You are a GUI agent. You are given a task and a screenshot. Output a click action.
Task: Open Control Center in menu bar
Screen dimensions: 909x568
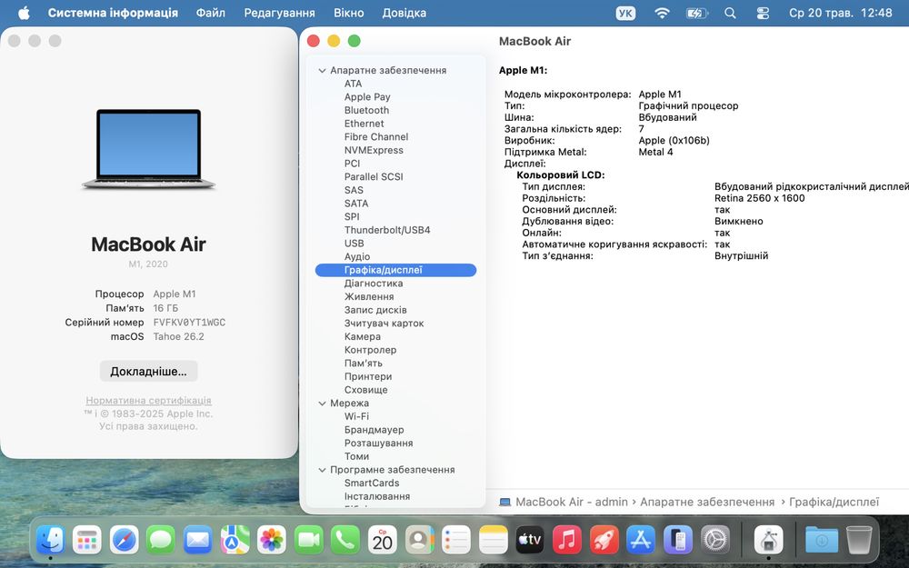(x=763, y=13)
